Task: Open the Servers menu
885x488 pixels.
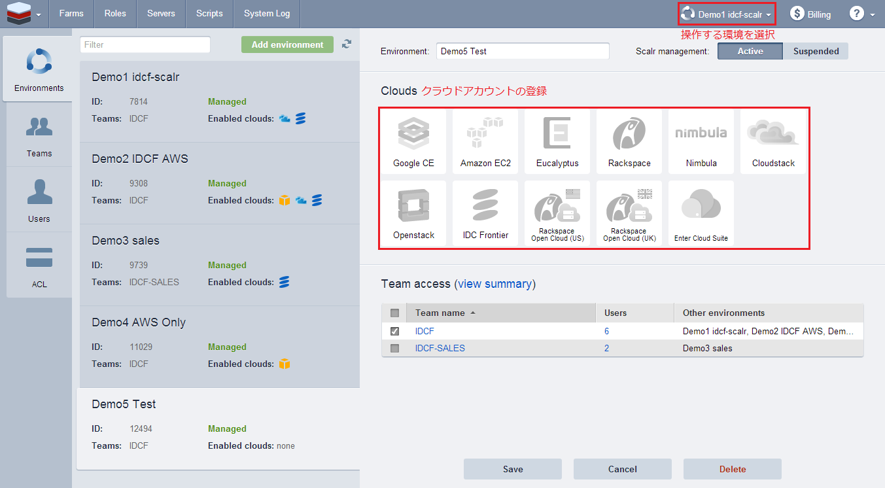Action: pyautogui.click(x=161, y=14)
